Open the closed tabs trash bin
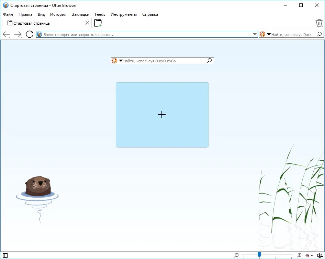This screenshot has width=325, height=259. 319,23
